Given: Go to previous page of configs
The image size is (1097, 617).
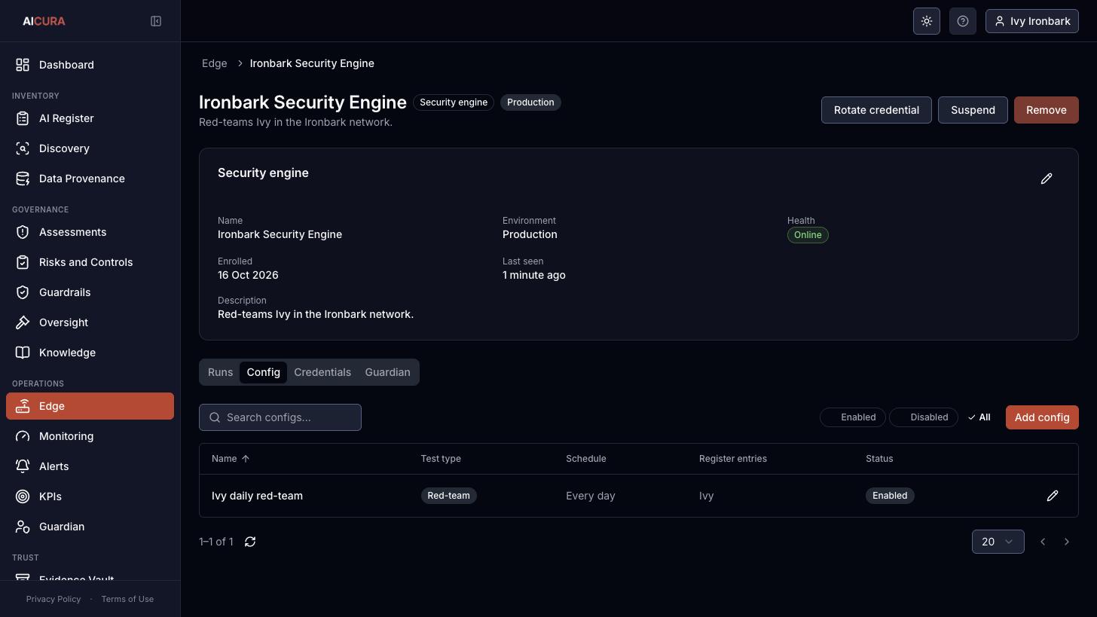Looking at the screenshot, I should point(1043,542).
